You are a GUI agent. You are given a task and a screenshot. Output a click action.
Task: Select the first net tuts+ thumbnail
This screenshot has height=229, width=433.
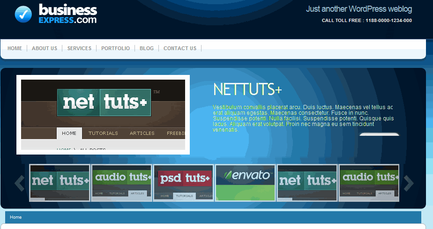click(x=60, y=183)
